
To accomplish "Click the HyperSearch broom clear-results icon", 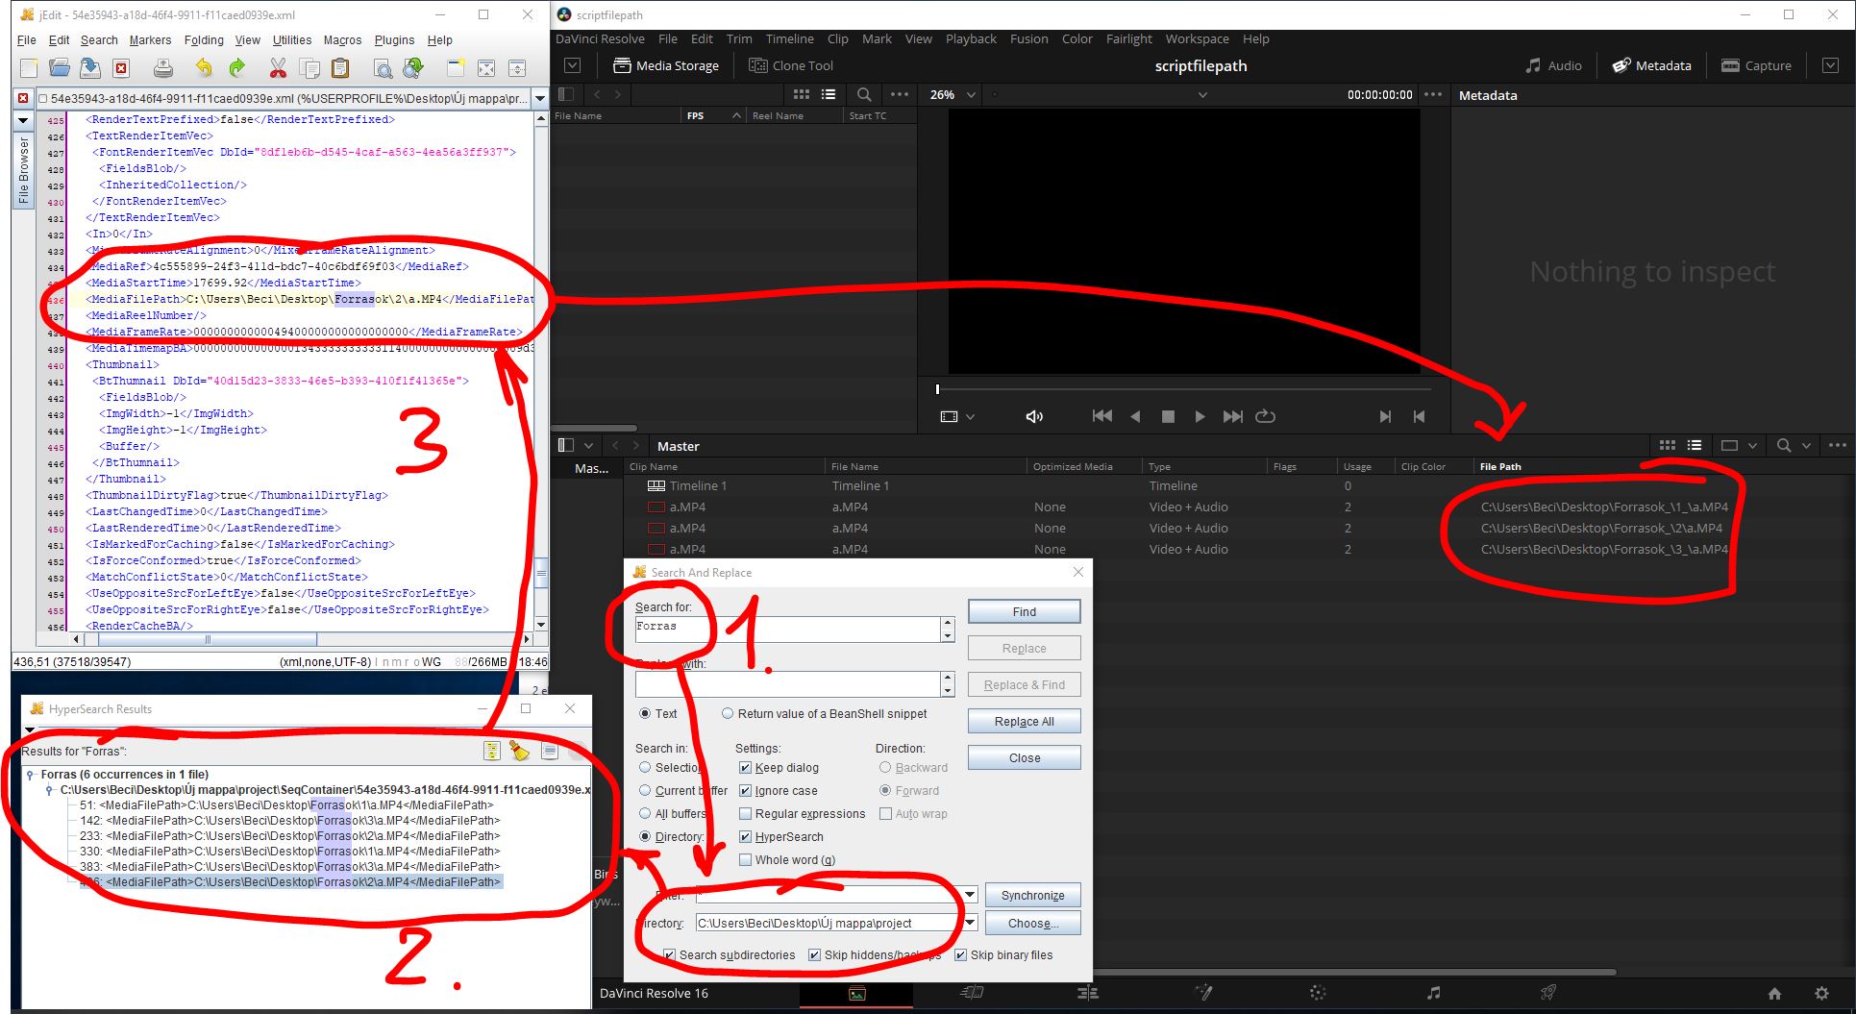I will point(520,751).
